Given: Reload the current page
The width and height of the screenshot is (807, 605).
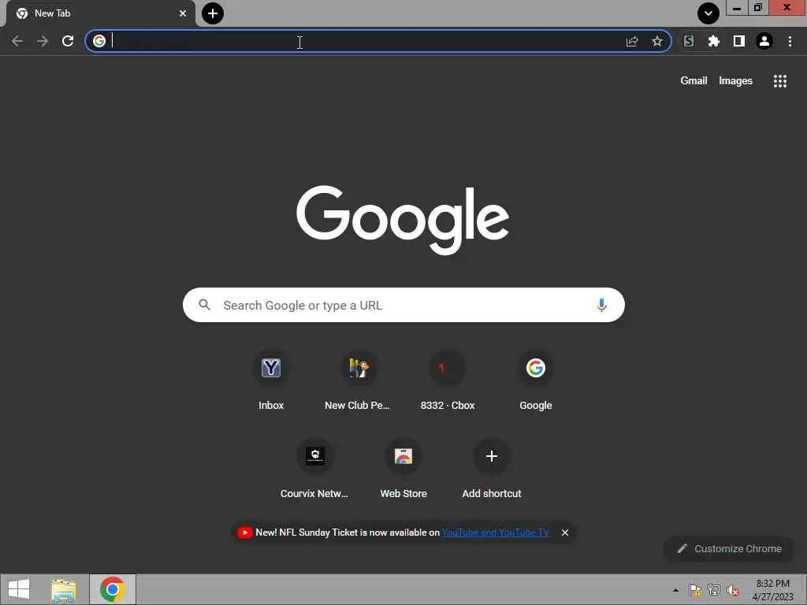Looking at the screenshot, I should [x=68, y=41].
